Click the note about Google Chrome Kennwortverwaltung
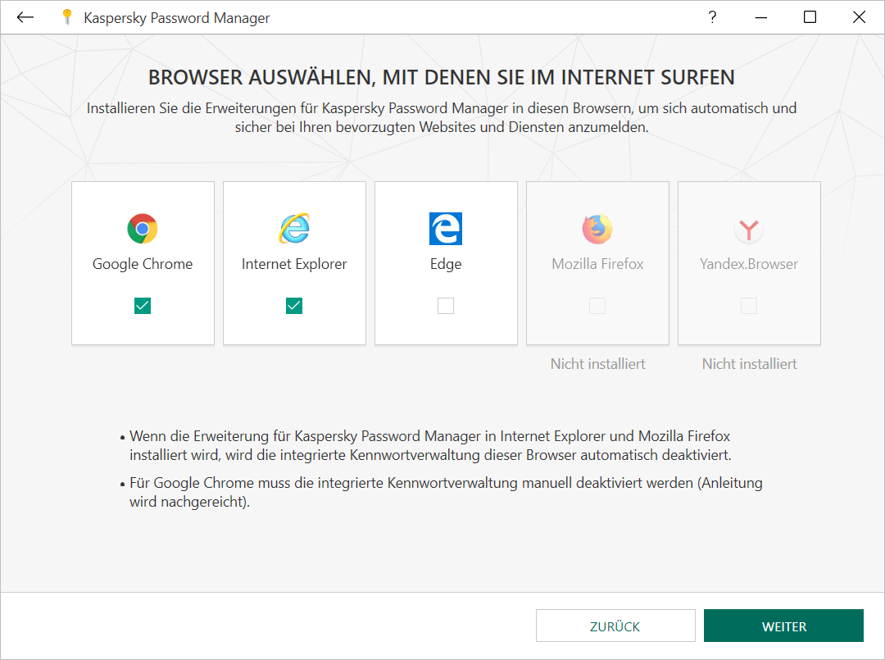 pos(446,492)
